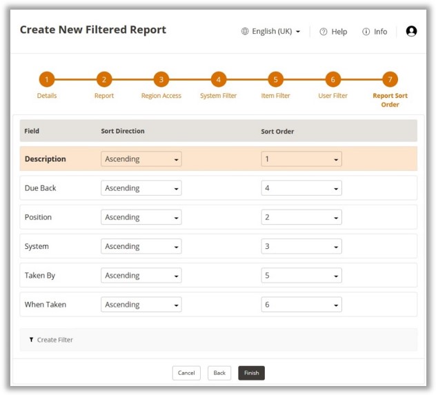Screen dimensions: 436x395
Task: Expand Sort Order dropdown for When Taken
Action: pyautogui.click(x=301, y=305)
